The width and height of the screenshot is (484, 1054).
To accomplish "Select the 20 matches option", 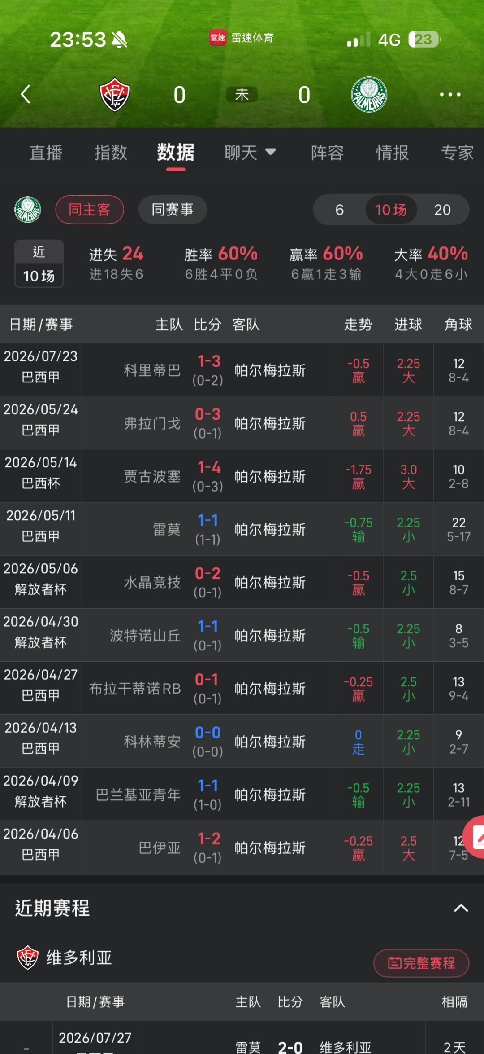I will click(x=442, y=210).
